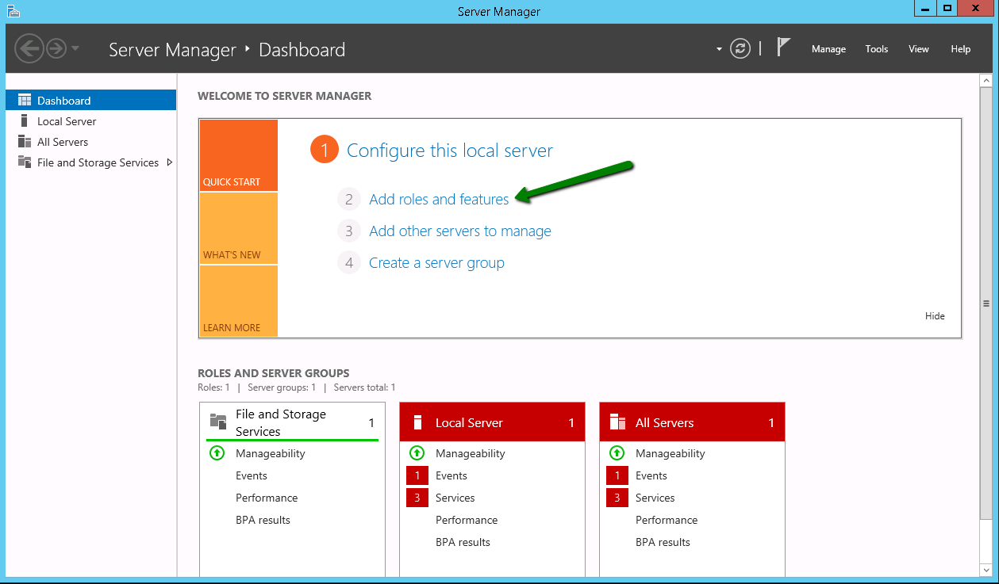Open Services in All Servers tile

click(x=655, y=498)
